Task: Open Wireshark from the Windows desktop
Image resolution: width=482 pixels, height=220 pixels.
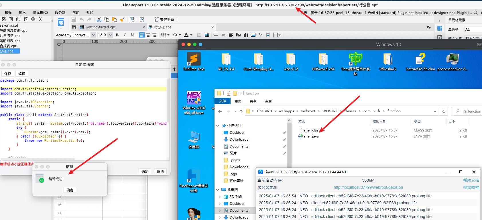Action: 388,61
